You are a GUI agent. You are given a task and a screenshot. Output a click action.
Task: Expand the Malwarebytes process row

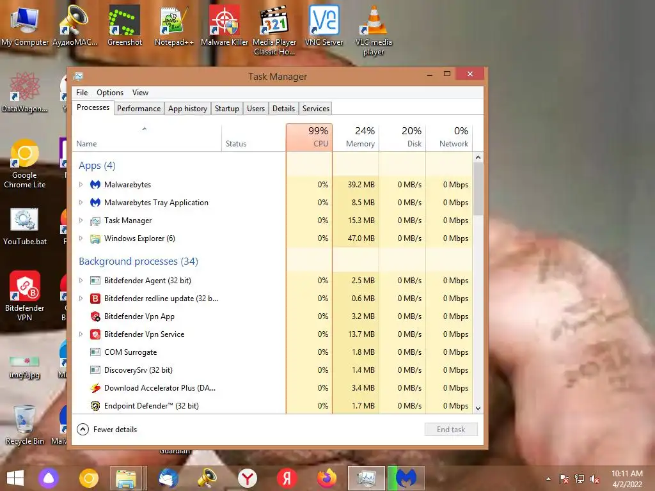[x=81, y=185]
